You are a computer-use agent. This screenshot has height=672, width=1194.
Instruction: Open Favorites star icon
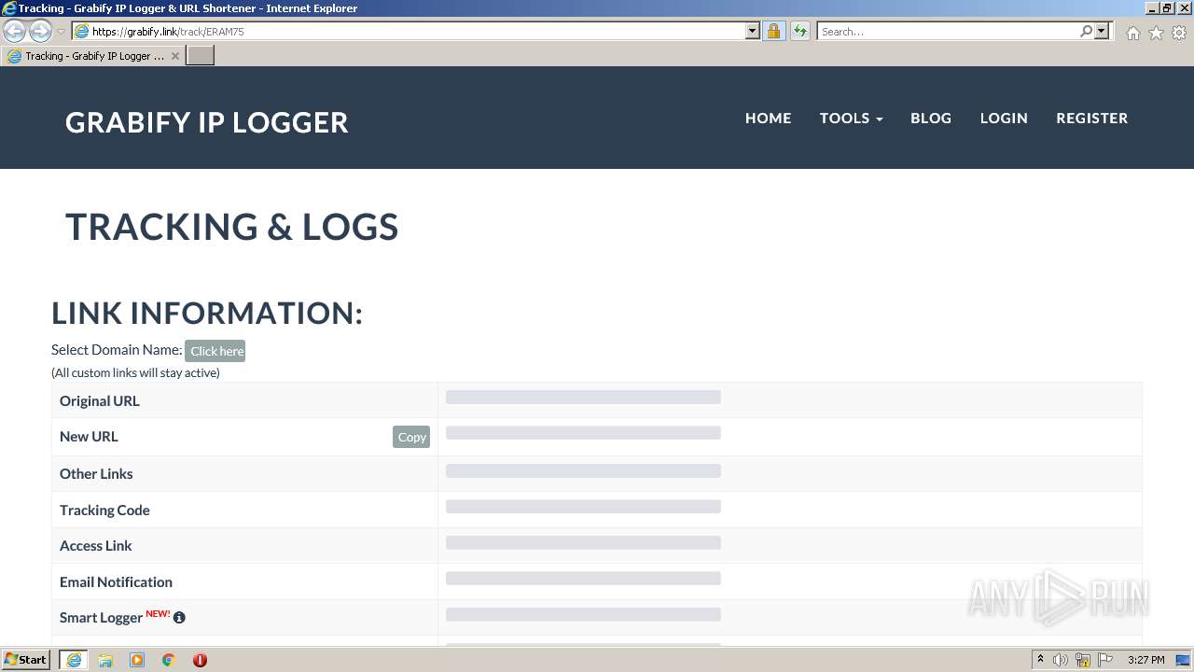coord(1156,33)
